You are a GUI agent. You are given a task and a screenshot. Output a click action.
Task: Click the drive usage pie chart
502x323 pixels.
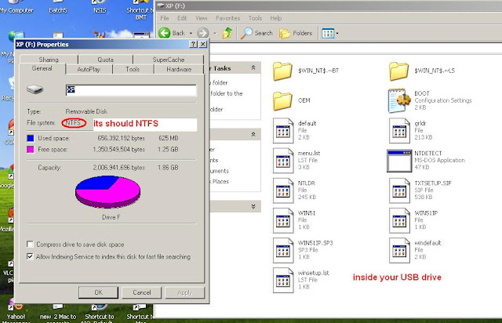pyautogui.click(x=108, y=192)
